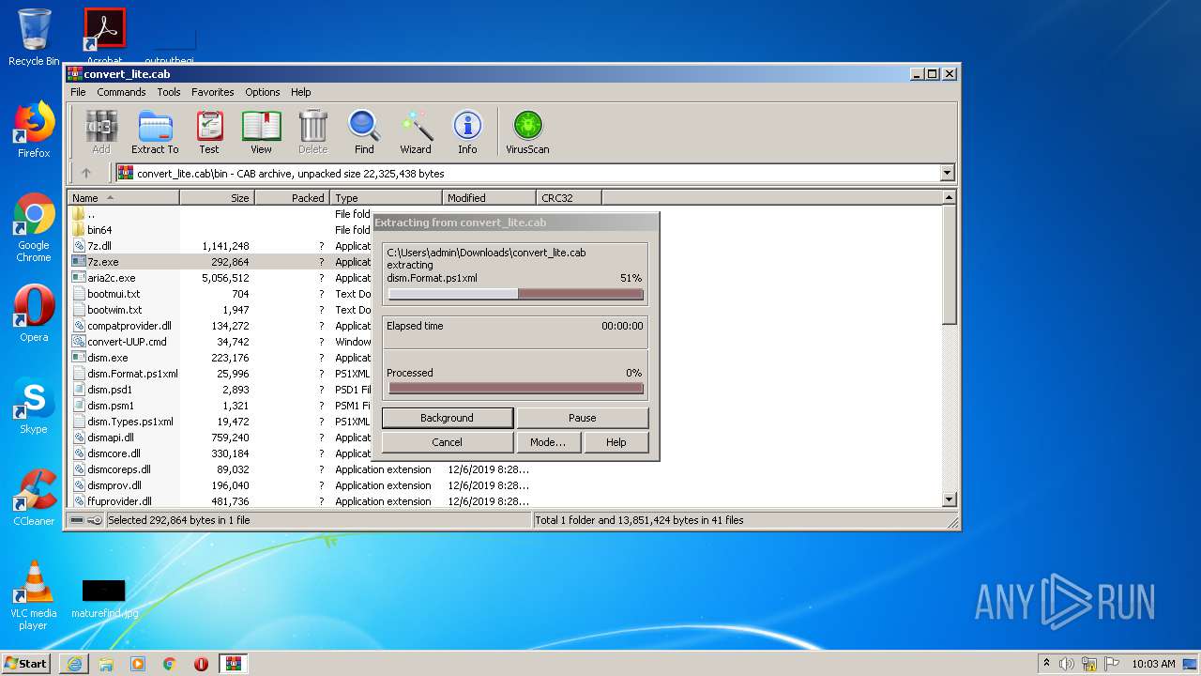Click the Mode... button

[548, 442]
